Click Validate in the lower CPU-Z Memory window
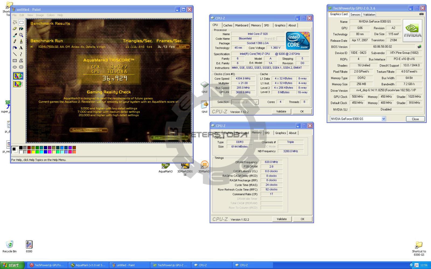 tap(282, 219)
